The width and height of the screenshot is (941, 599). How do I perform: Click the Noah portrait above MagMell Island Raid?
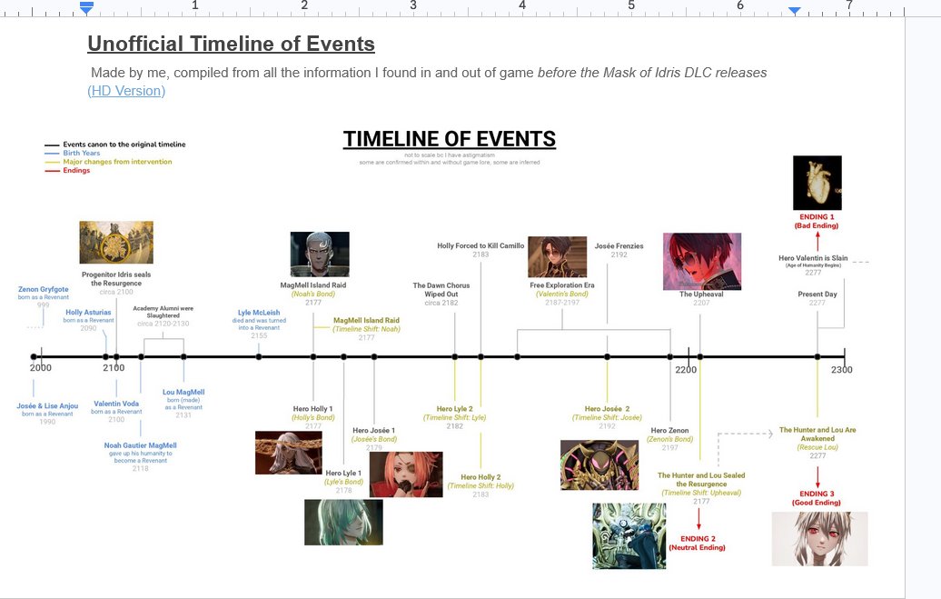point(320,255)
